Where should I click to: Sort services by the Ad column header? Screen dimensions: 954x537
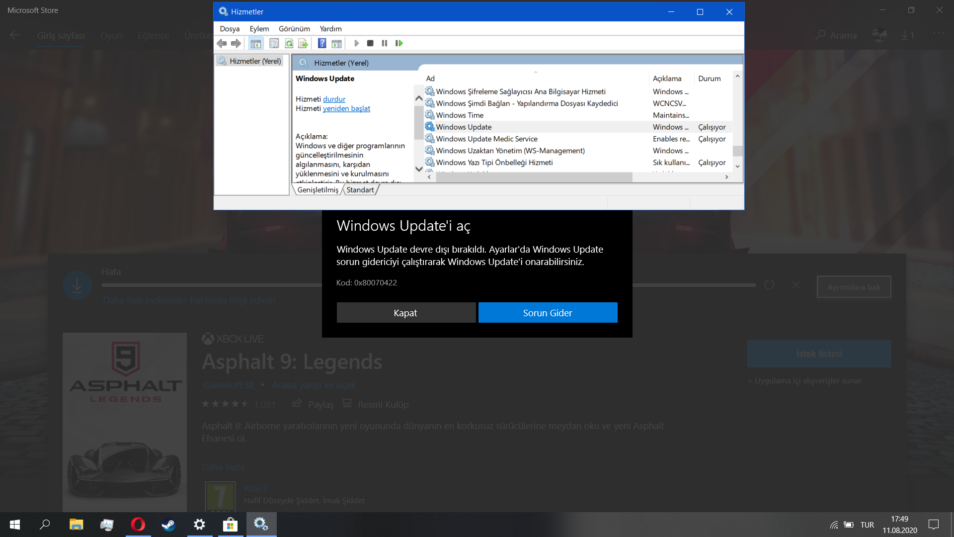click(536, 79)
